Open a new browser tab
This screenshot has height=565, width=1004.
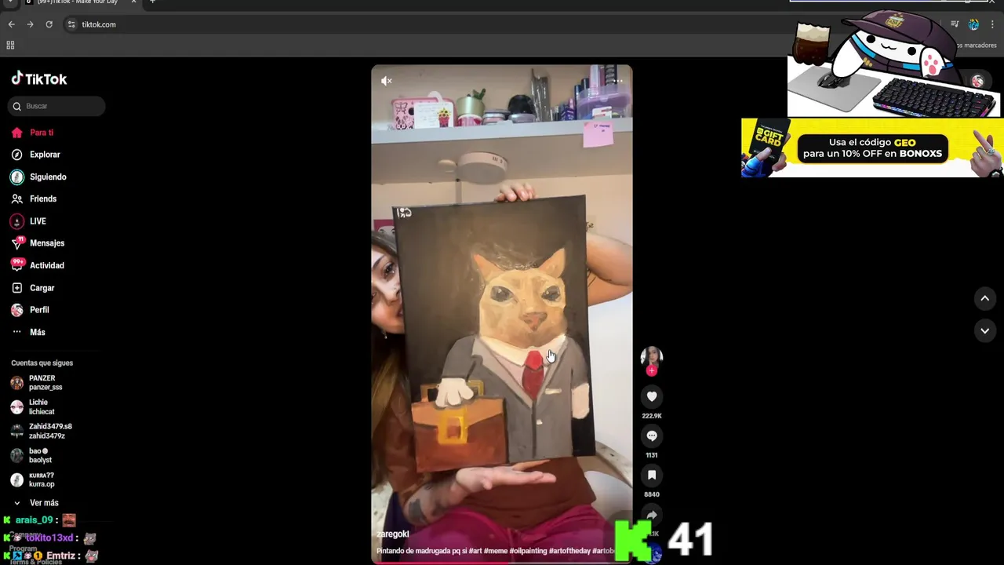152,2
